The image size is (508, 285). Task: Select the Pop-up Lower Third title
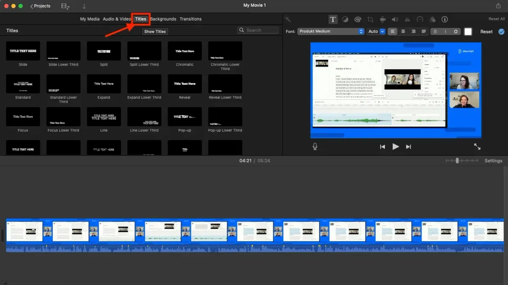click(225, 117)
